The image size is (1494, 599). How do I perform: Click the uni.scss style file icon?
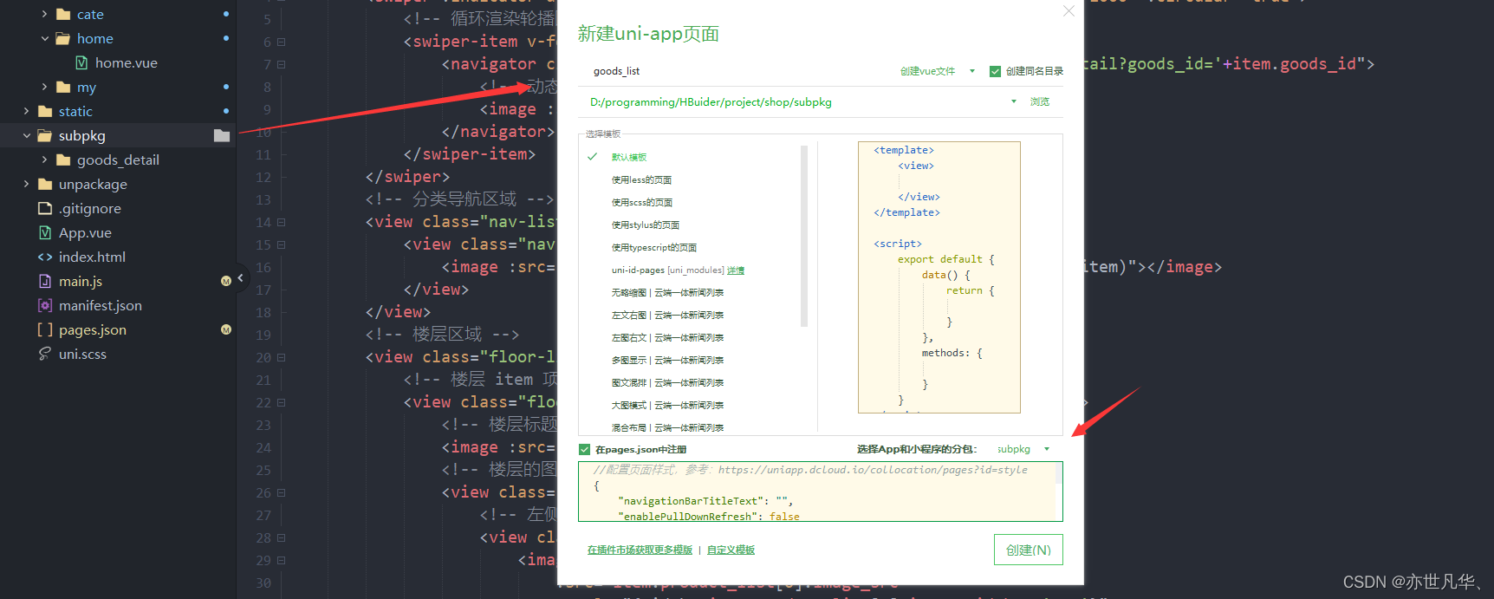coord(45,354)
